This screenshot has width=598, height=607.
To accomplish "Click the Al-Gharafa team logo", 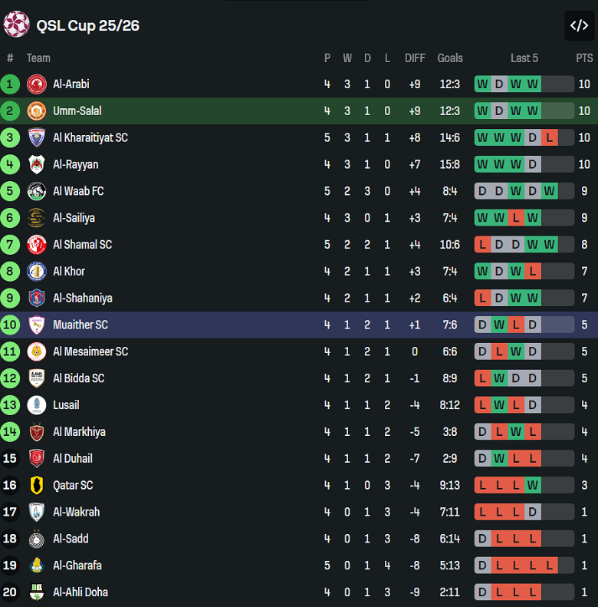I will coord(36,566).
